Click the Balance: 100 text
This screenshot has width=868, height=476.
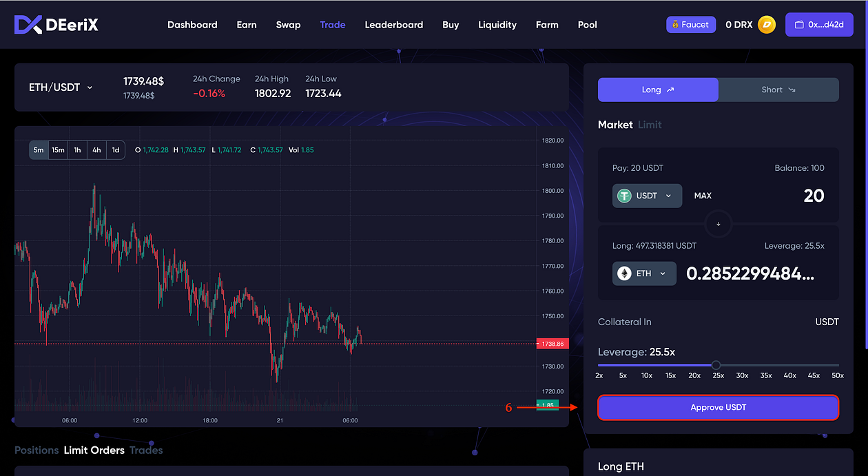click(798, 168)
